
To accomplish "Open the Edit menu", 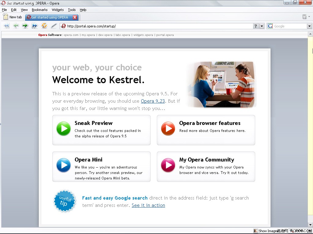I will click(14, 10).
